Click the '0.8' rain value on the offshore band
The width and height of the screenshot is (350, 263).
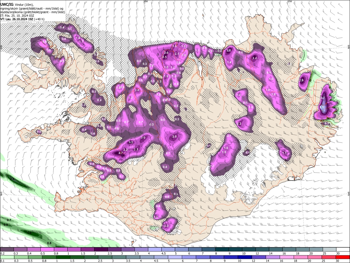(49, 243)
